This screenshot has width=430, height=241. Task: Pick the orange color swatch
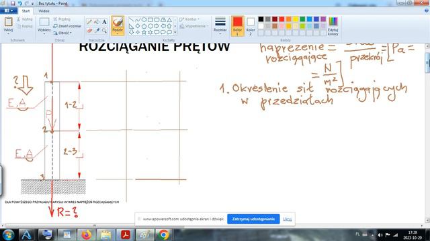tap(288, 19)
